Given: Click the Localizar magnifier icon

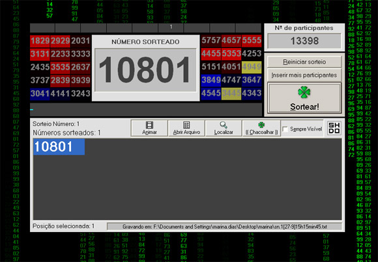Looking at the screenshot, I should [224, 125].
